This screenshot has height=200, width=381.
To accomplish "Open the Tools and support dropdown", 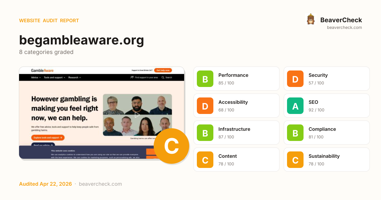I will coord(54,77).
